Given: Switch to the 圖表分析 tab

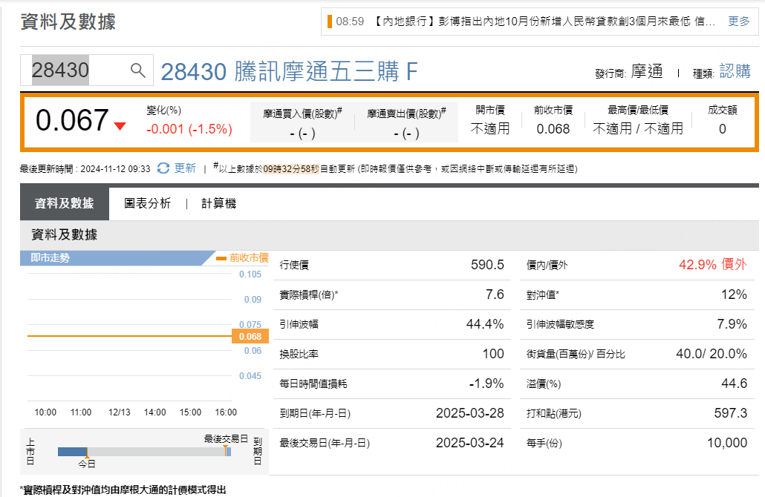Looking at the screenshot, I should [147, 203].
